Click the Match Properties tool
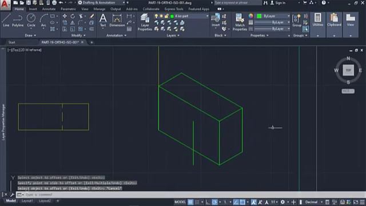 (x=240, y=22)
